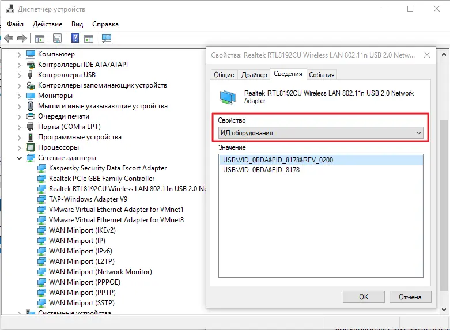Click the Device Manager title bar icon
450x330 pixels.
click(x=10, y=9)
